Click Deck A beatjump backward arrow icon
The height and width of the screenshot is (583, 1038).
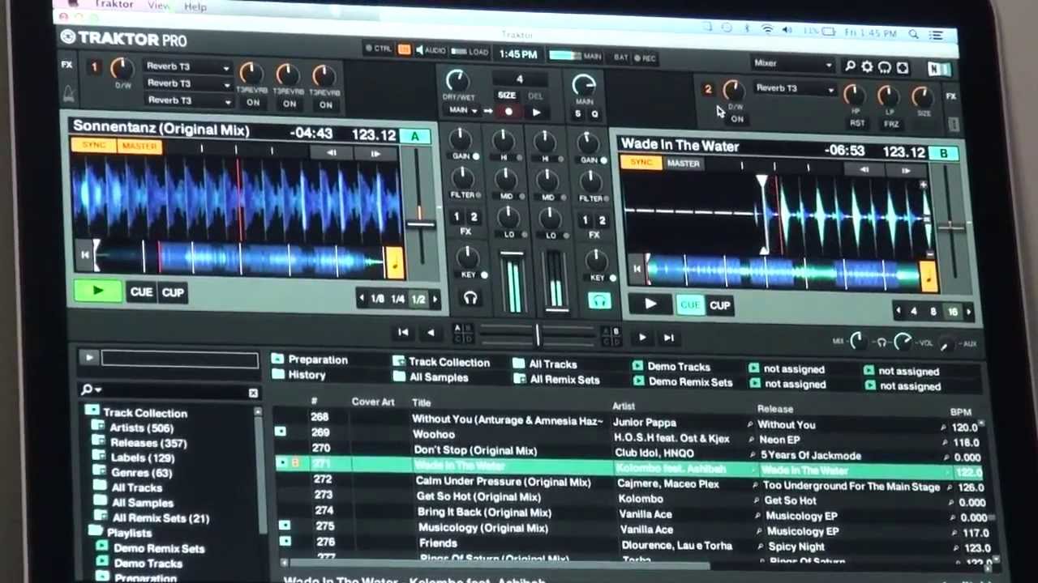tap(331, 152)
